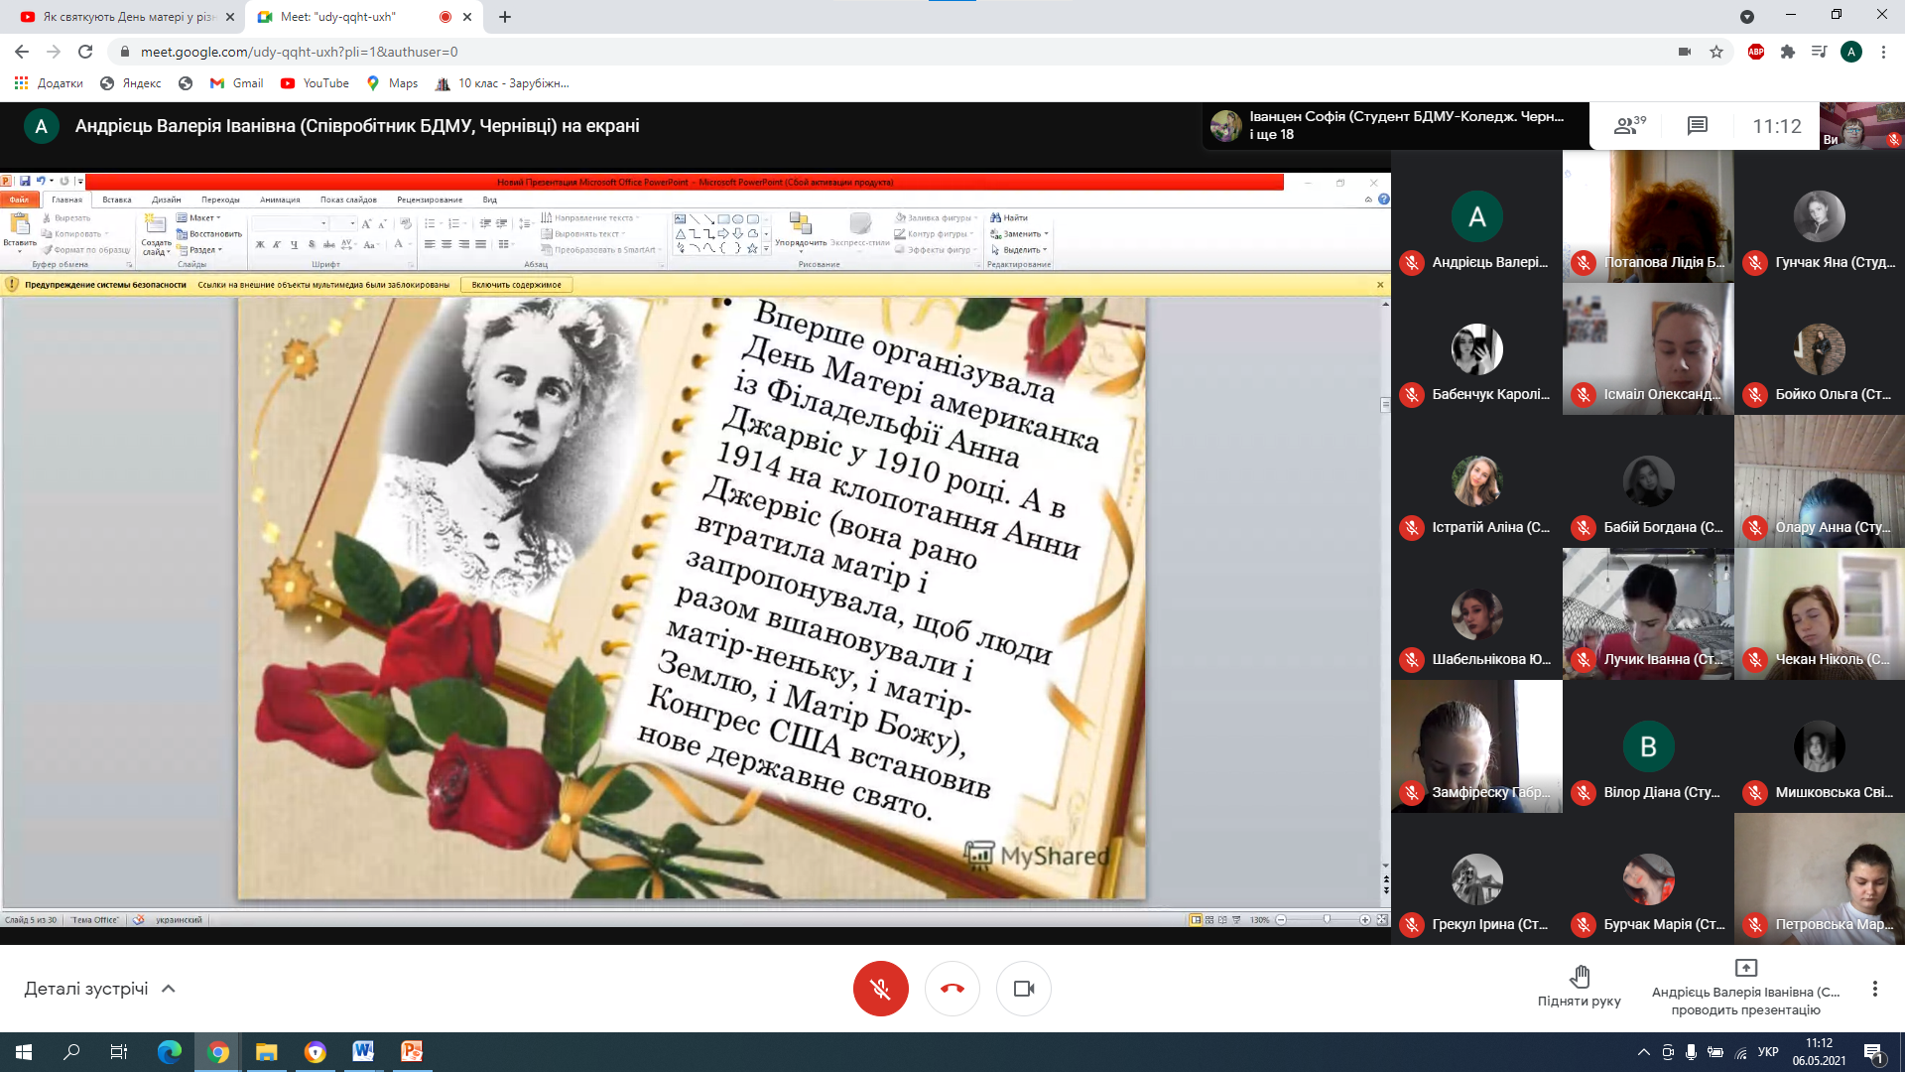Image resolution: width=1905 pixels, height=1072 pixels.
Task: Click the slide vertical scrollbar
Action: 1385,586
